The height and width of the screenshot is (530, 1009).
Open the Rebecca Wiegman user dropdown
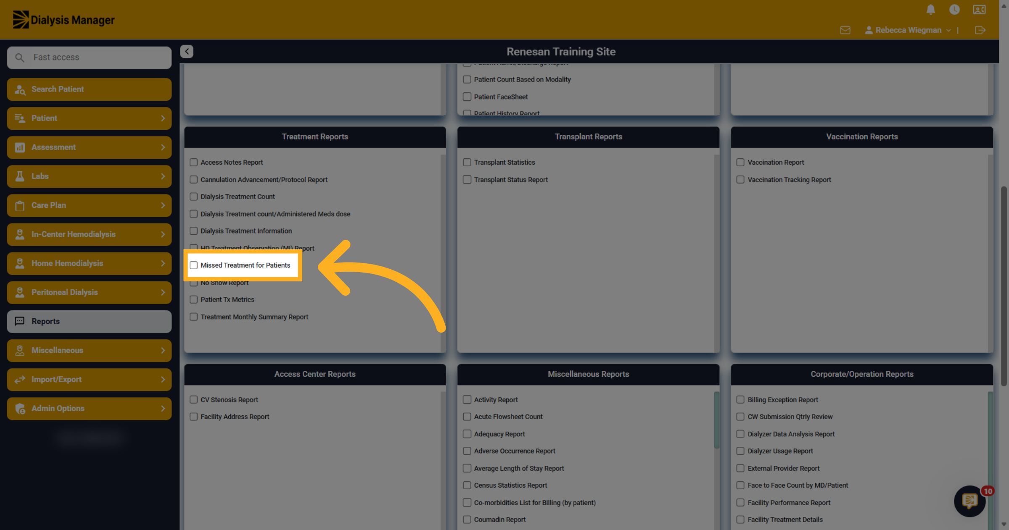908,30
